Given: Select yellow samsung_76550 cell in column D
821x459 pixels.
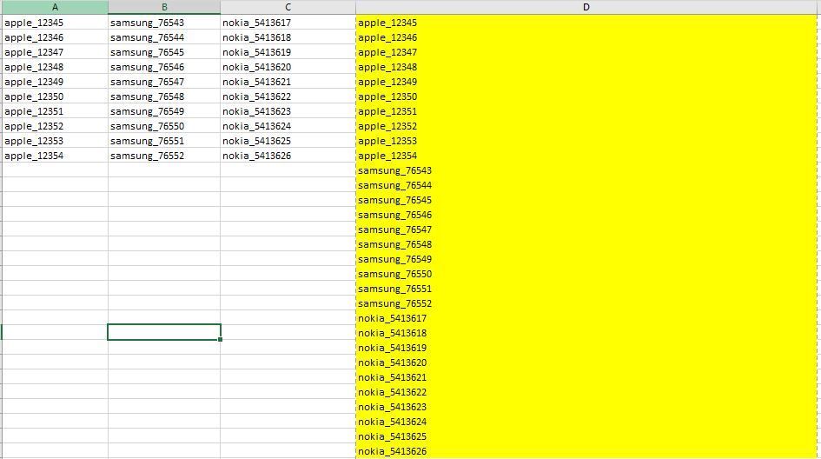Looking at the screenshot, I should pos(586,274).
